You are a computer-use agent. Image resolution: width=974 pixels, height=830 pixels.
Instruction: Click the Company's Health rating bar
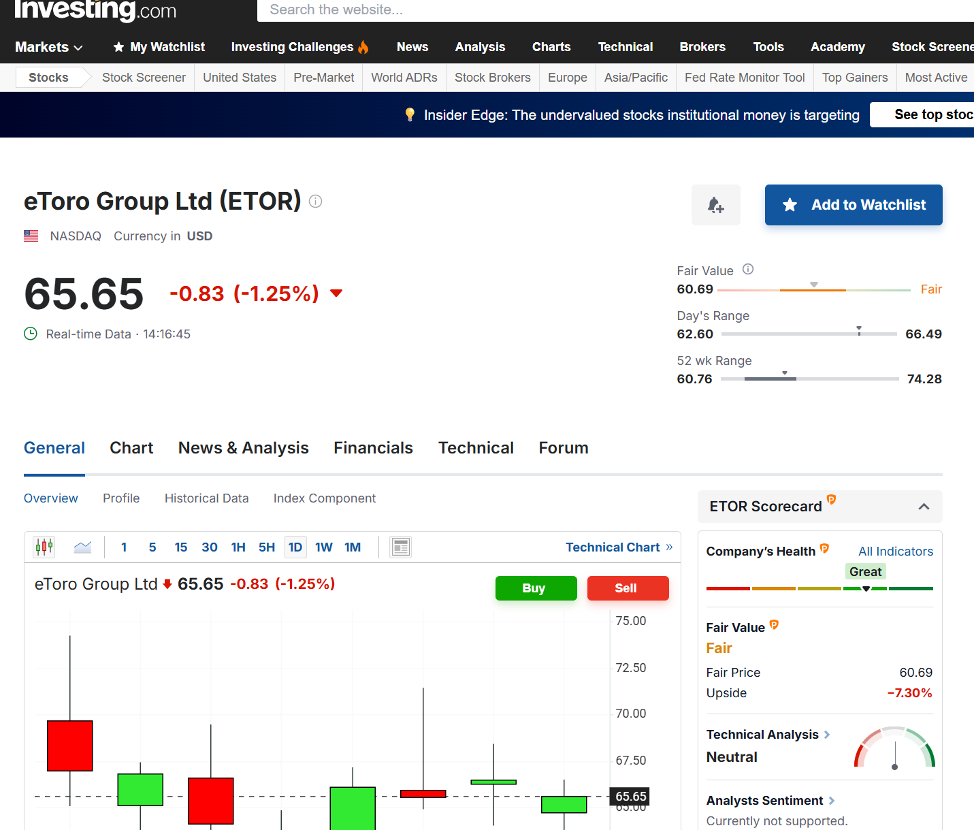(x=819, y=588)
